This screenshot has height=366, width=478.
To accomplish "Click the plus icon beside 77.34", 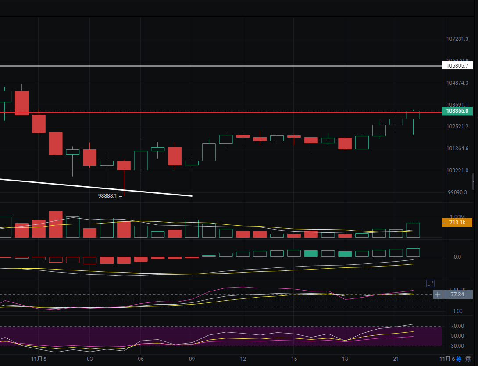I will tap(437, 295).
